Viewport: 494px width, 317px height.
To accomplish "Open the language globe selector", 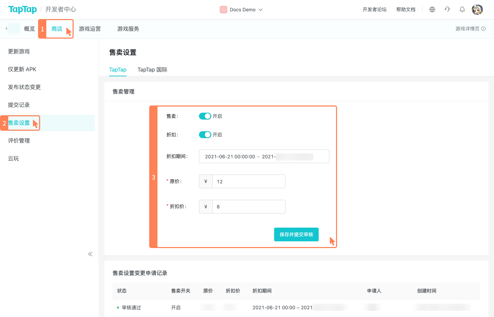I will pos(432,9).
